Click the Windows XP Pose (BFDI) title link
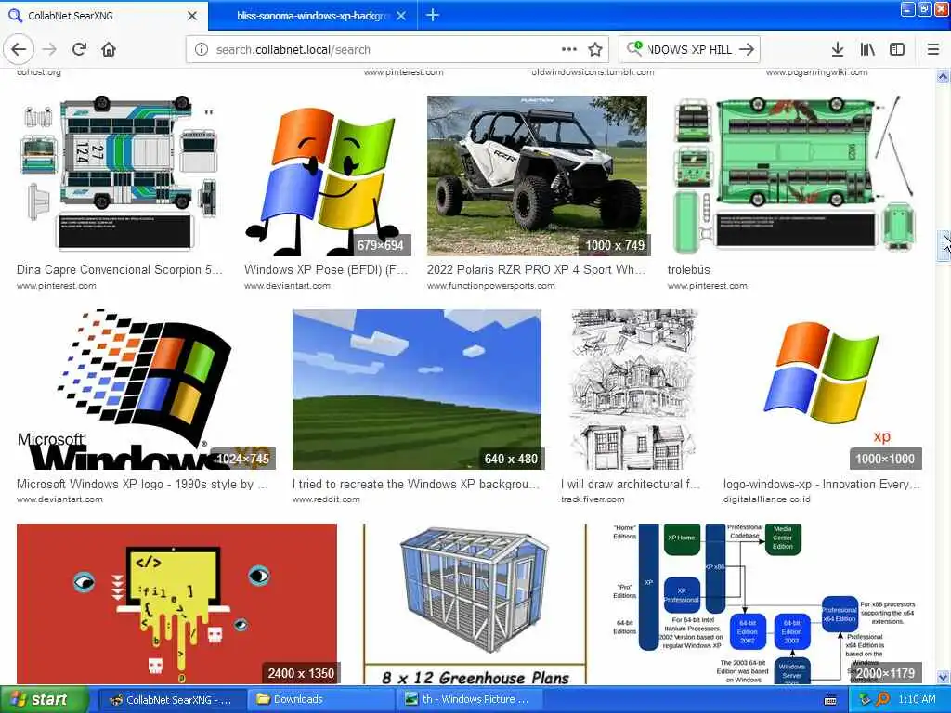 pyautogui.click(x=326, y=270)
